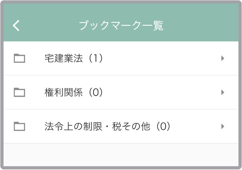
Task: Expand 法令上の制限・税その他 with its right arrow
Action: 223,126
